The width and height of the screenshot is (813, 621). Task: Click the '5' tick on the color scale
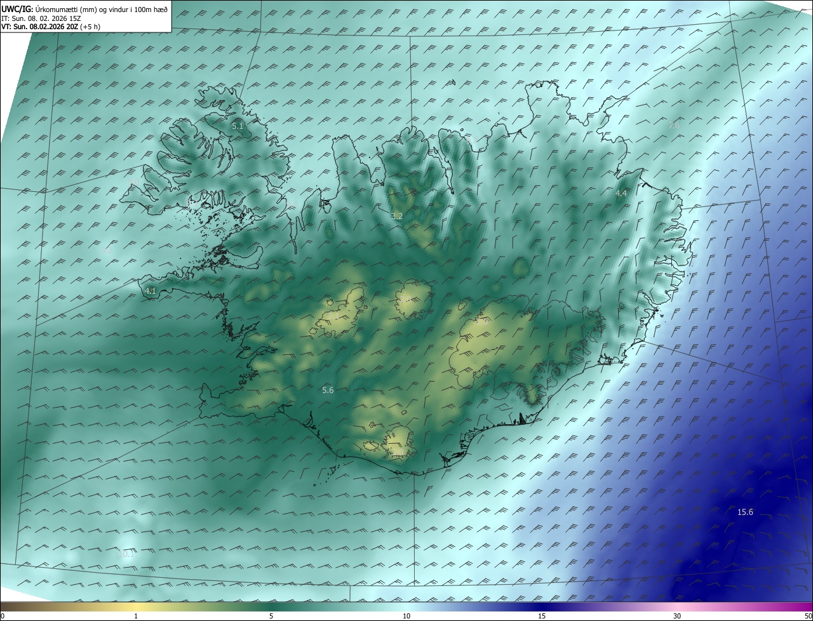click(x=271, y=616)
